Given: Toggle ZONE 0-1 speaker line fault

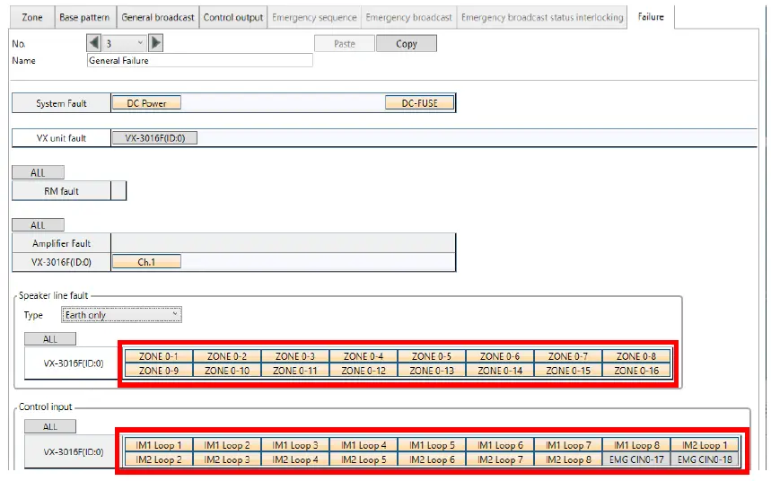Looking at the screenshot, I should [x=158, y=356].
